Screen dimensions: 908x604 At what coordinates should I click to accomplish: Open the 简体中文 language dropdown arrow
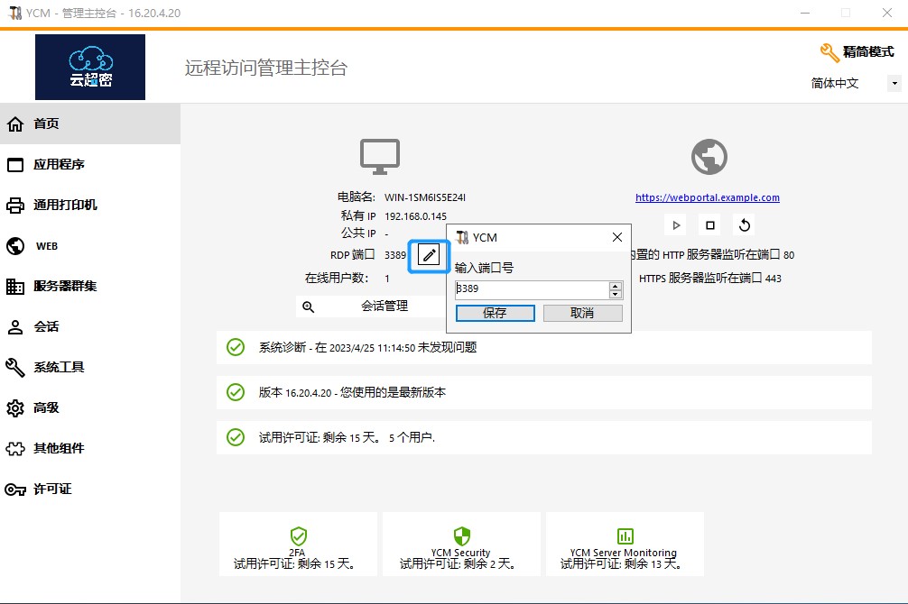tap(894, 83)
